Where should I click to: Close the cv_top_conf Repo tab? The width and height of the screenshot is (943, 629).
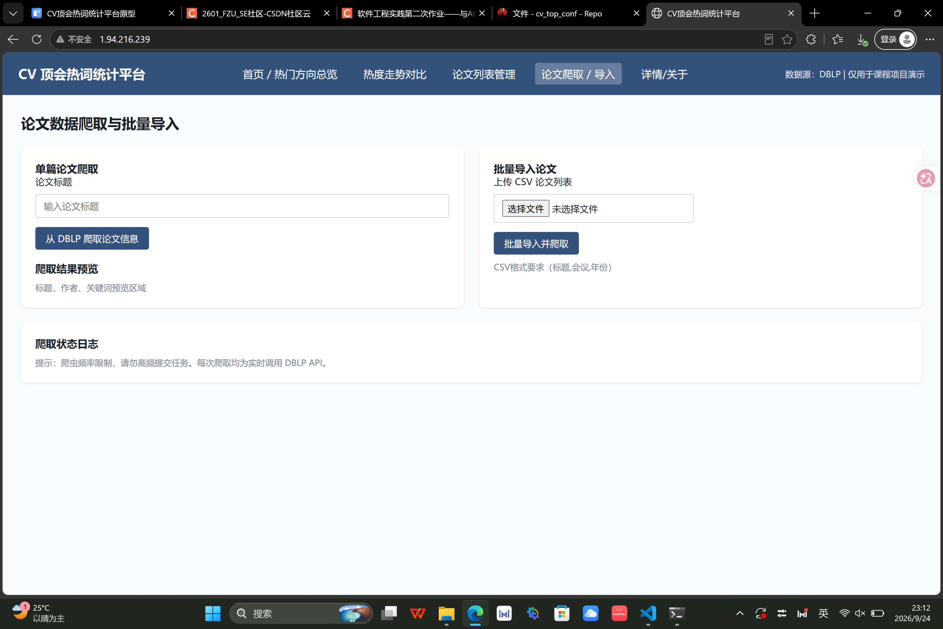[636, 13]
